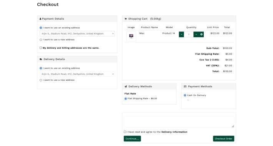
Task: Click the iMac quantity input field
Action: pyautogui.click(x=189, y=34)
